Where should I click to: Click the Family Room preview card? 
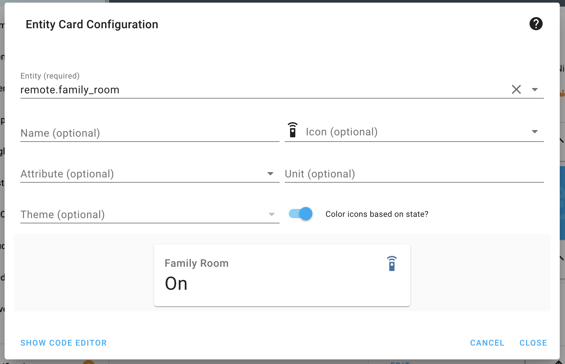click(282, 275)
